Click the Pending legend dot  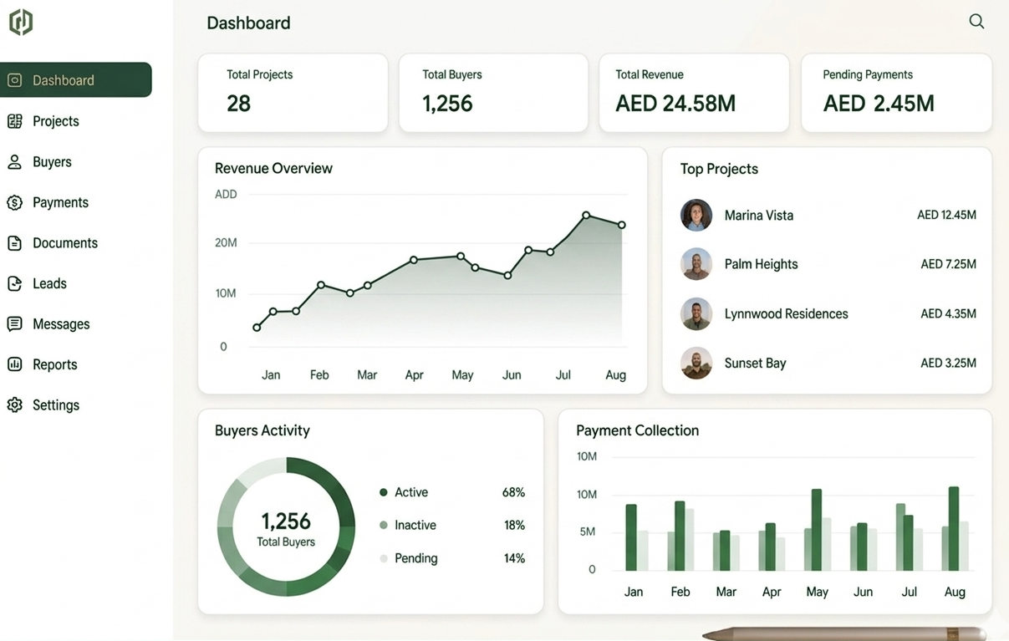coord(384,558)
